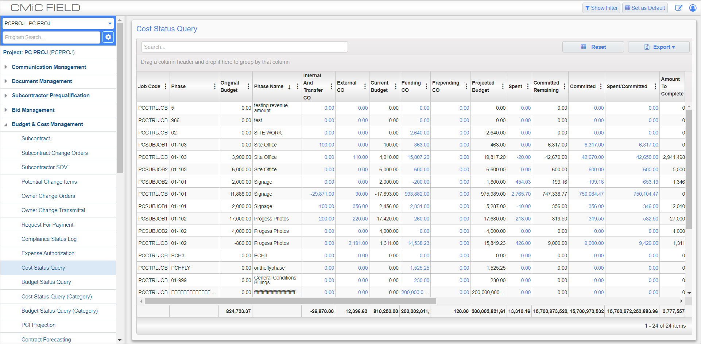Open Internal And Transfer CO column menu
Viewport: 701px width, 344px height.
tap(331, 86)
